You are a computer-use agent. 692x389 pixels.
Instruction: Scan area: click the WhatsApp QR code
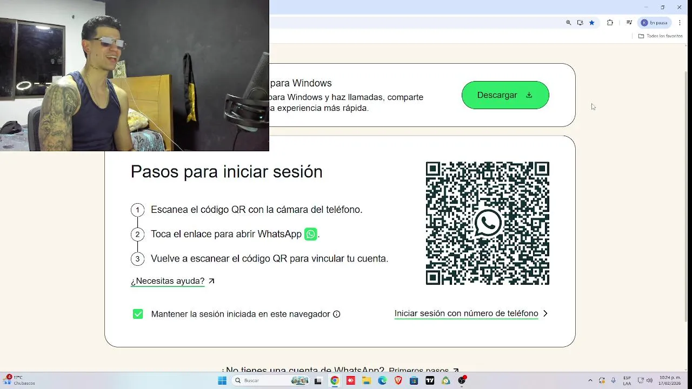[x=488, y=223]
